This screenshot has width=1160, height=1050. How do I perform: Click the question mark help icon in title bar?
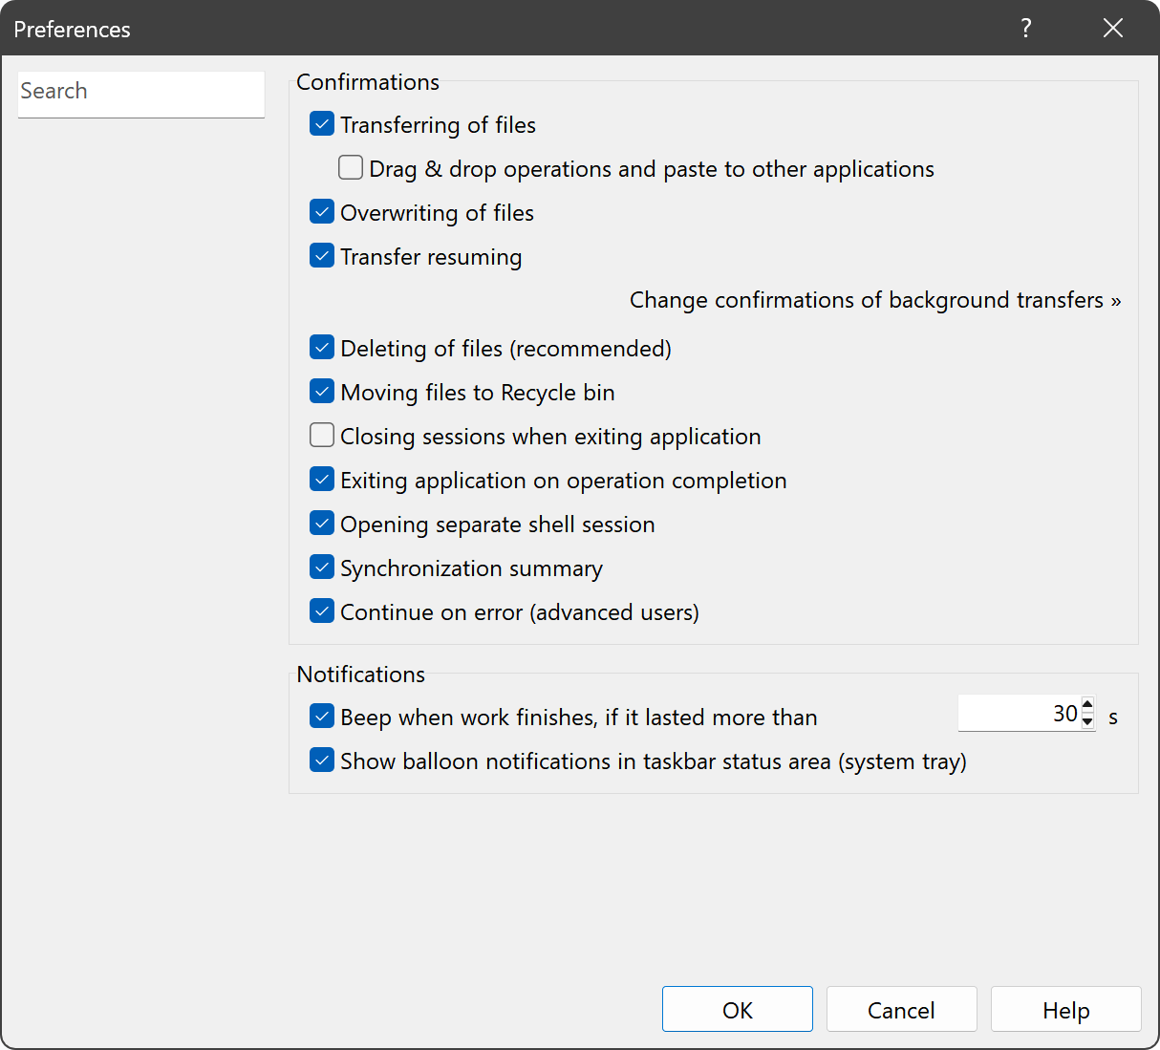1025,28
